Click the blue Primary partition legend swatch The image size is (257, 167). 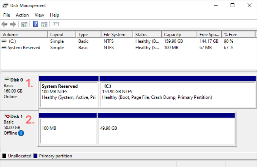tap(36, 156)
